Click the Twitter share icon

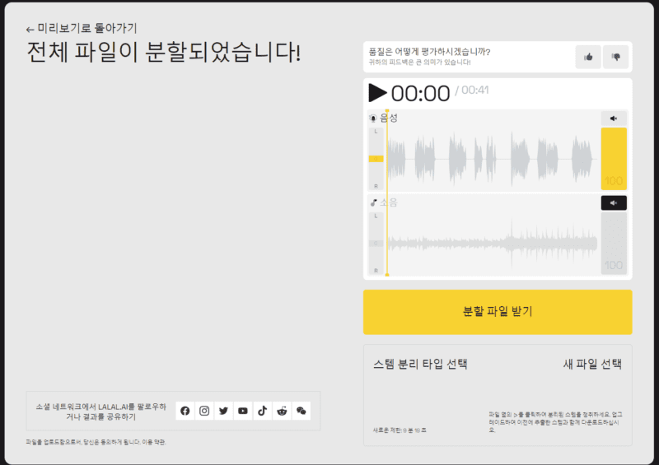coord(223,411)
